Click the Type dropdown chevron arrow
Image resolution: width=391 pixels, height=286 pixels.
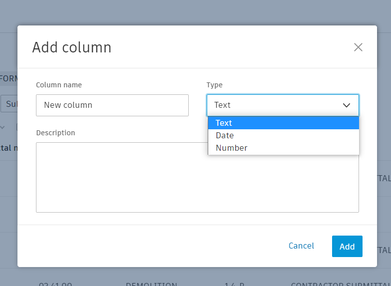[347, 105]
